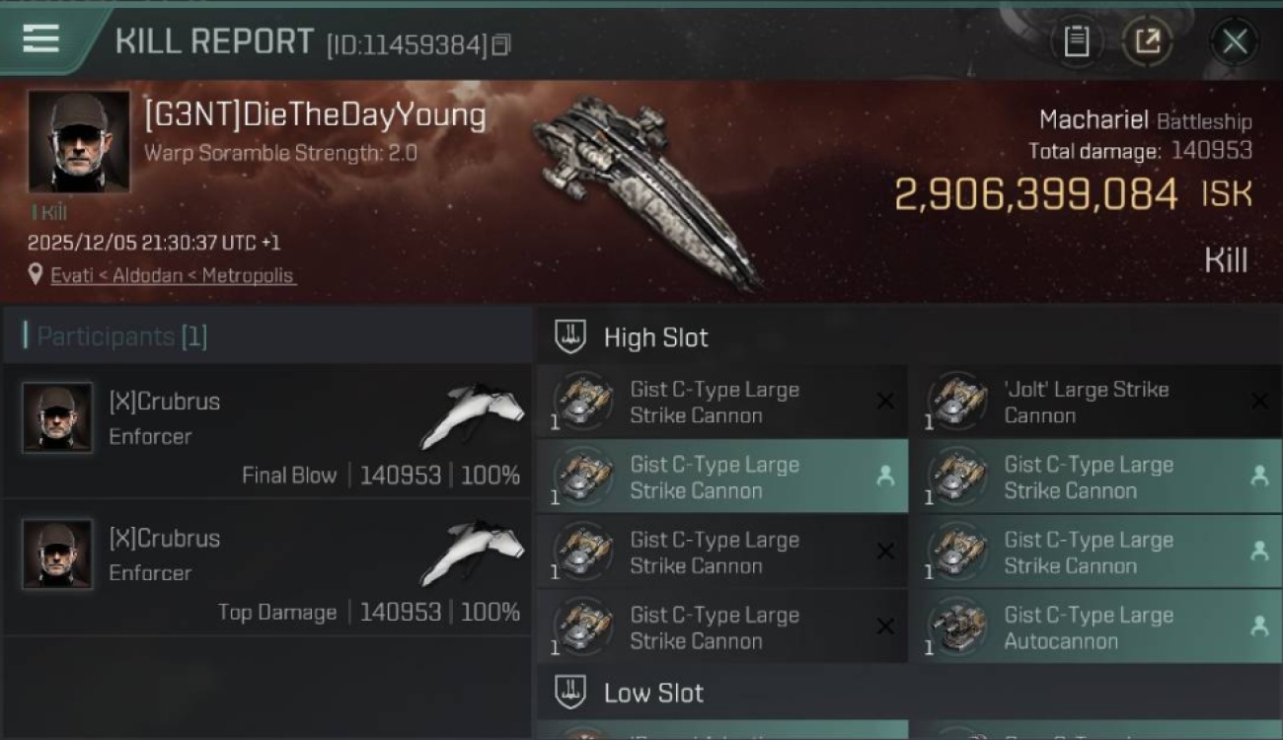Select the Metropolis region link
The image size is (1283, 740).
(x=247, y=275)
